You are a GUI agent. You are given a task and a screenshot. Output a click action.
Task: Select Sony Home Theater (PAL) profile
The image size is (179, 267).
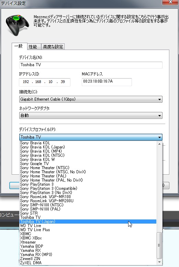tap(88, 176)
